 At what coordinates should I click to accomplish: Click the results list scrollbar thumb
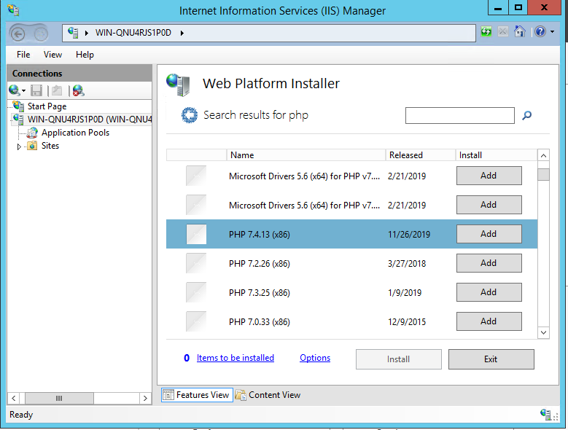[x=543, y=174]
